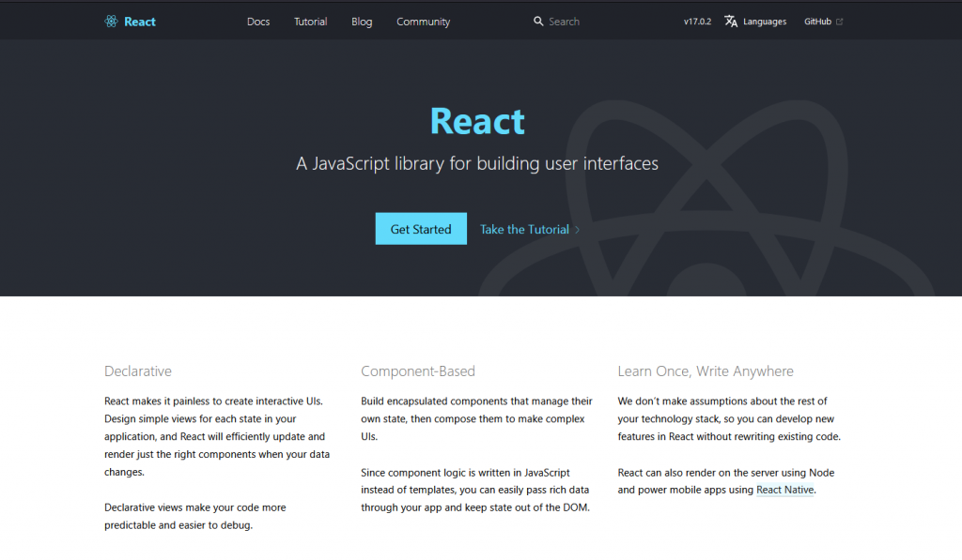
Task: Open the v17.0.2 version link
Action: (698, 22)
